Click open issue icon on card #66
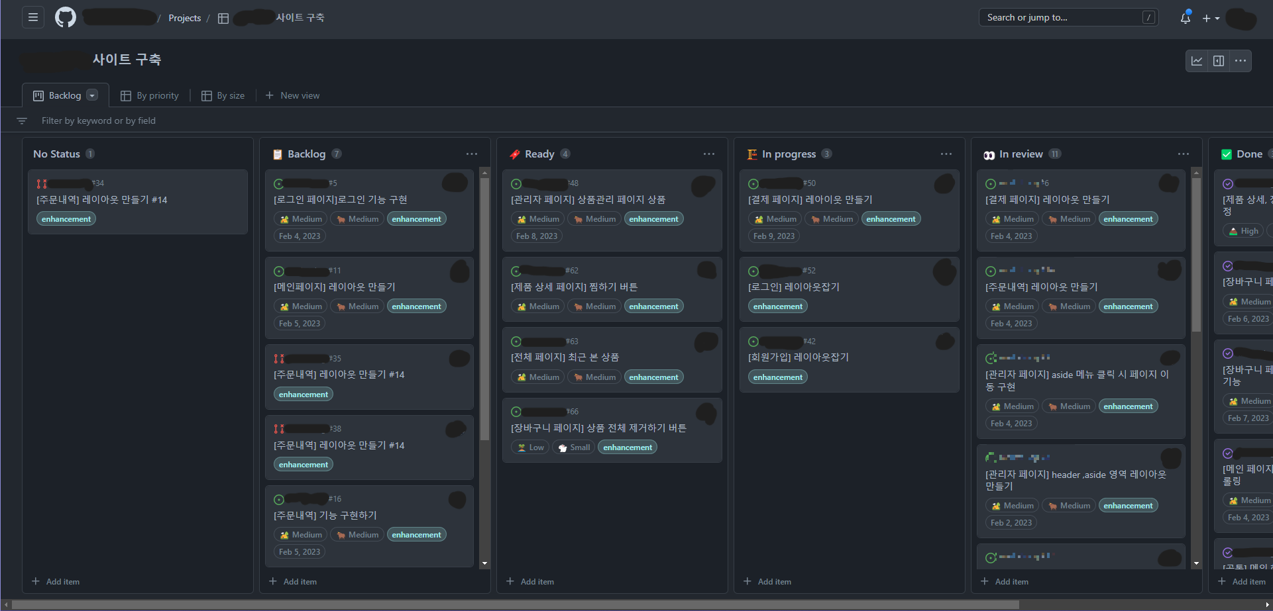Viewport: 1273px width, 611px height. click(516, 412)
